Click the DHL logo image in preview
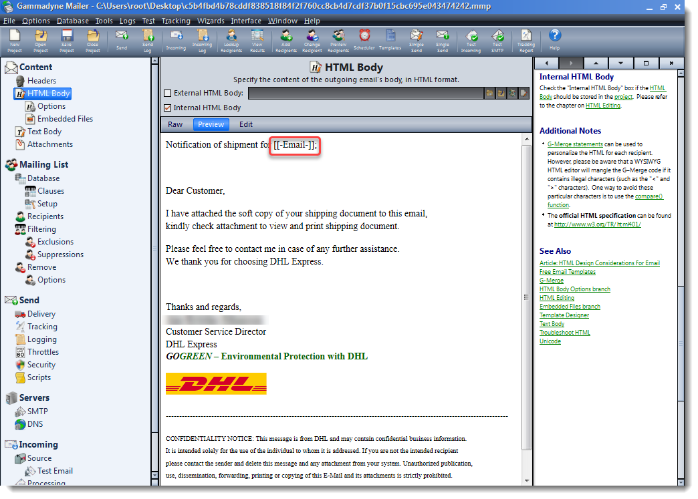The image size is (698, 499). (216, 383)
